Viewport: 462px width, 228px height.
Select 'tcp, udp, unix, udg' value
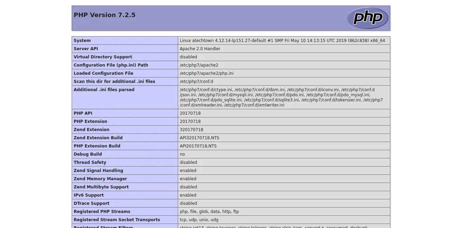point(199,220)
